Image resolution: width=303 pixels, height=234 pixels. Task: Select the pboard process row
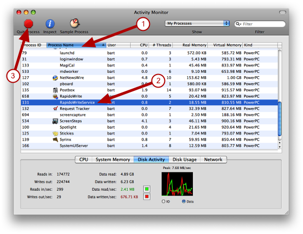149,84
